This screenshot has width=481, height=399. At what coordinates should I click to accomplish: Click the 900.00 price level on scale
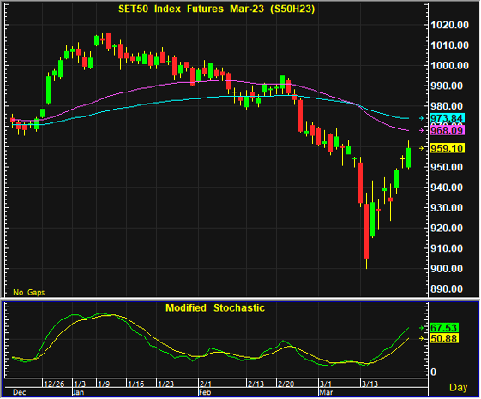point(447,269)
